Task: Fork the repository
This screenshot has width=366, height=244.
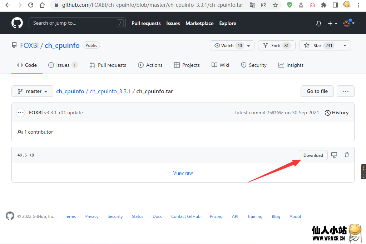Action: pos(277,45)
